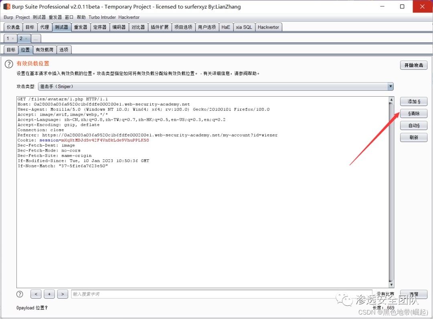The image size is (433, 319).
Task: Open the 重发器 menu in the menu bar
Action: click(55, 17)
